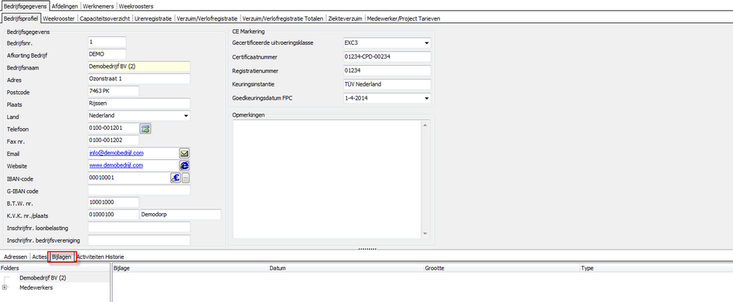Click the euro icon next to IBAN-code
The width and height of the screenshot is (733, 302).
pos(176,178)
